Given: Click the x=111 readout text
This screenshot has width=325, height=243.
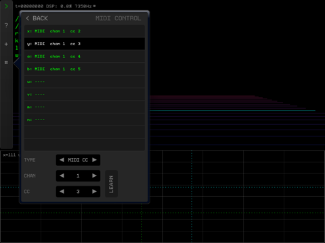Looking at the screenshot, I should [x=9, y=155].
